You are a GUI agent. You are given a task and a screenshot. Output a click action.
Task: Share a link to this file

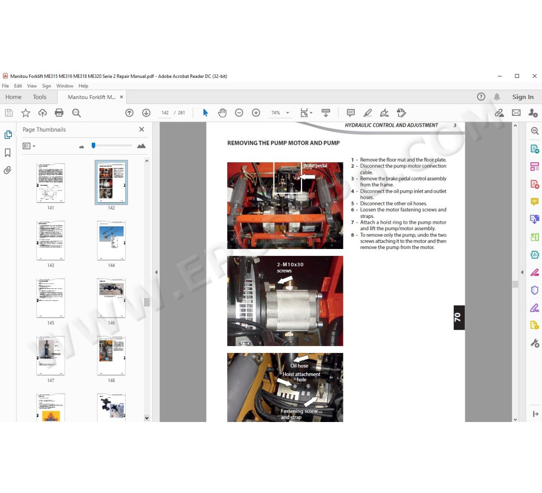point(499,113)
